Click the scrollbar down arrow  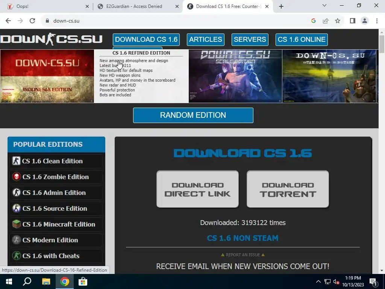coord(382,271)
